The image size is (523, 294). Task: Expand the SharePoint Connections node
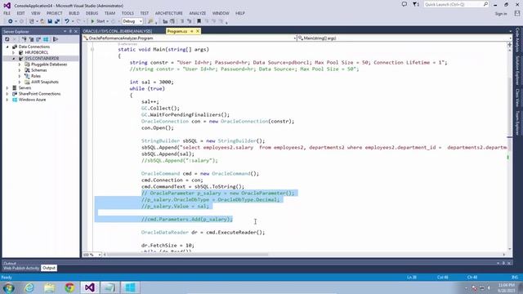point(7,94)
